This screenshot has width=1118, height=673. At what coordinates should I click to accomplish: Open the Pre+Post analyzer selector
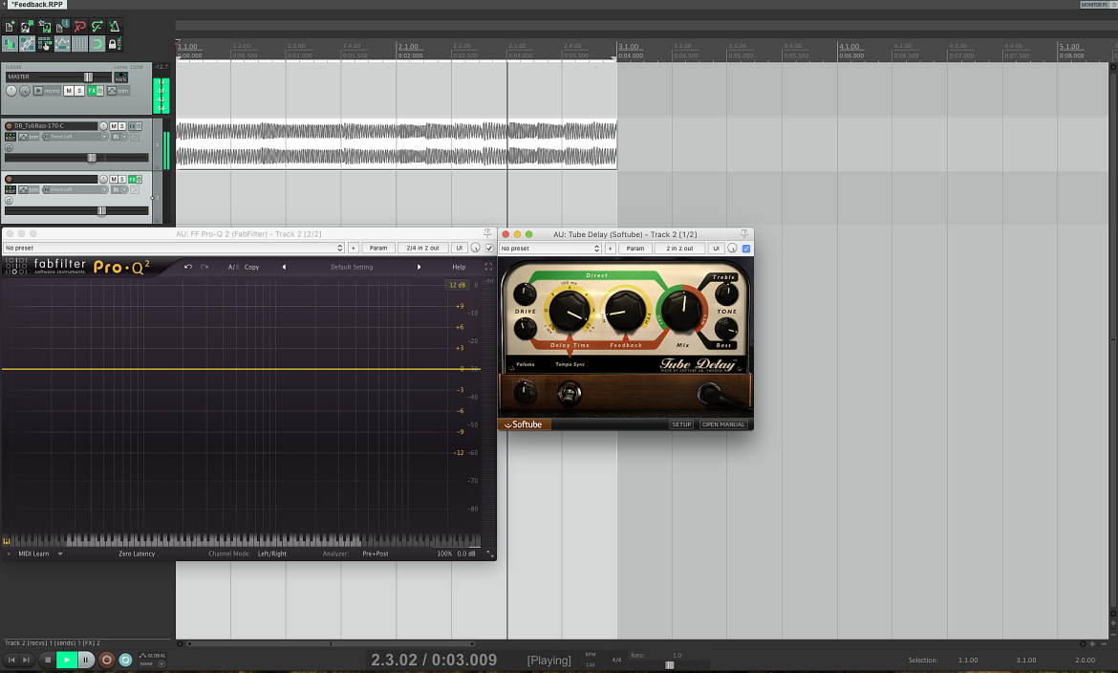pyautogui.click(x=375, y=554)
